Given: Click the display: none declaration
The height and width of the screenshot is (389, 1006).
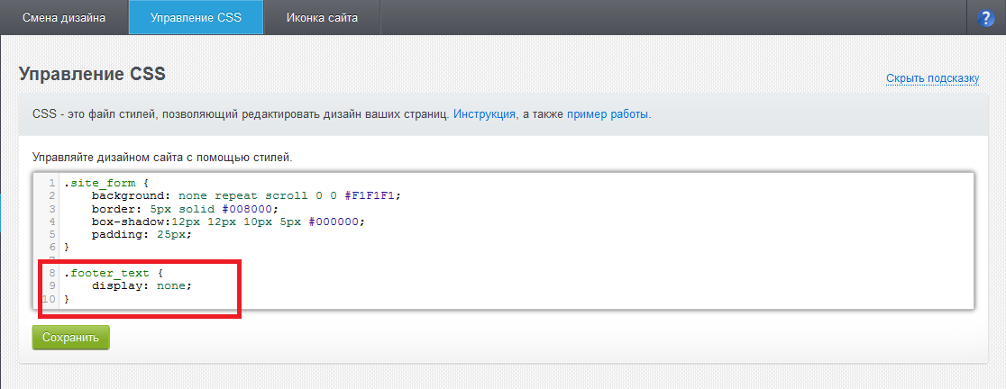Looking at the screenshot, I should coord(142,285).
